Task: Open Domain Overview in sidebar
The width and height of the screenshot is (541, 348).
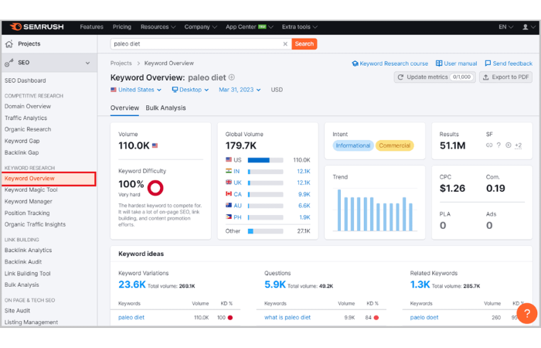Action: click(28, 107)
